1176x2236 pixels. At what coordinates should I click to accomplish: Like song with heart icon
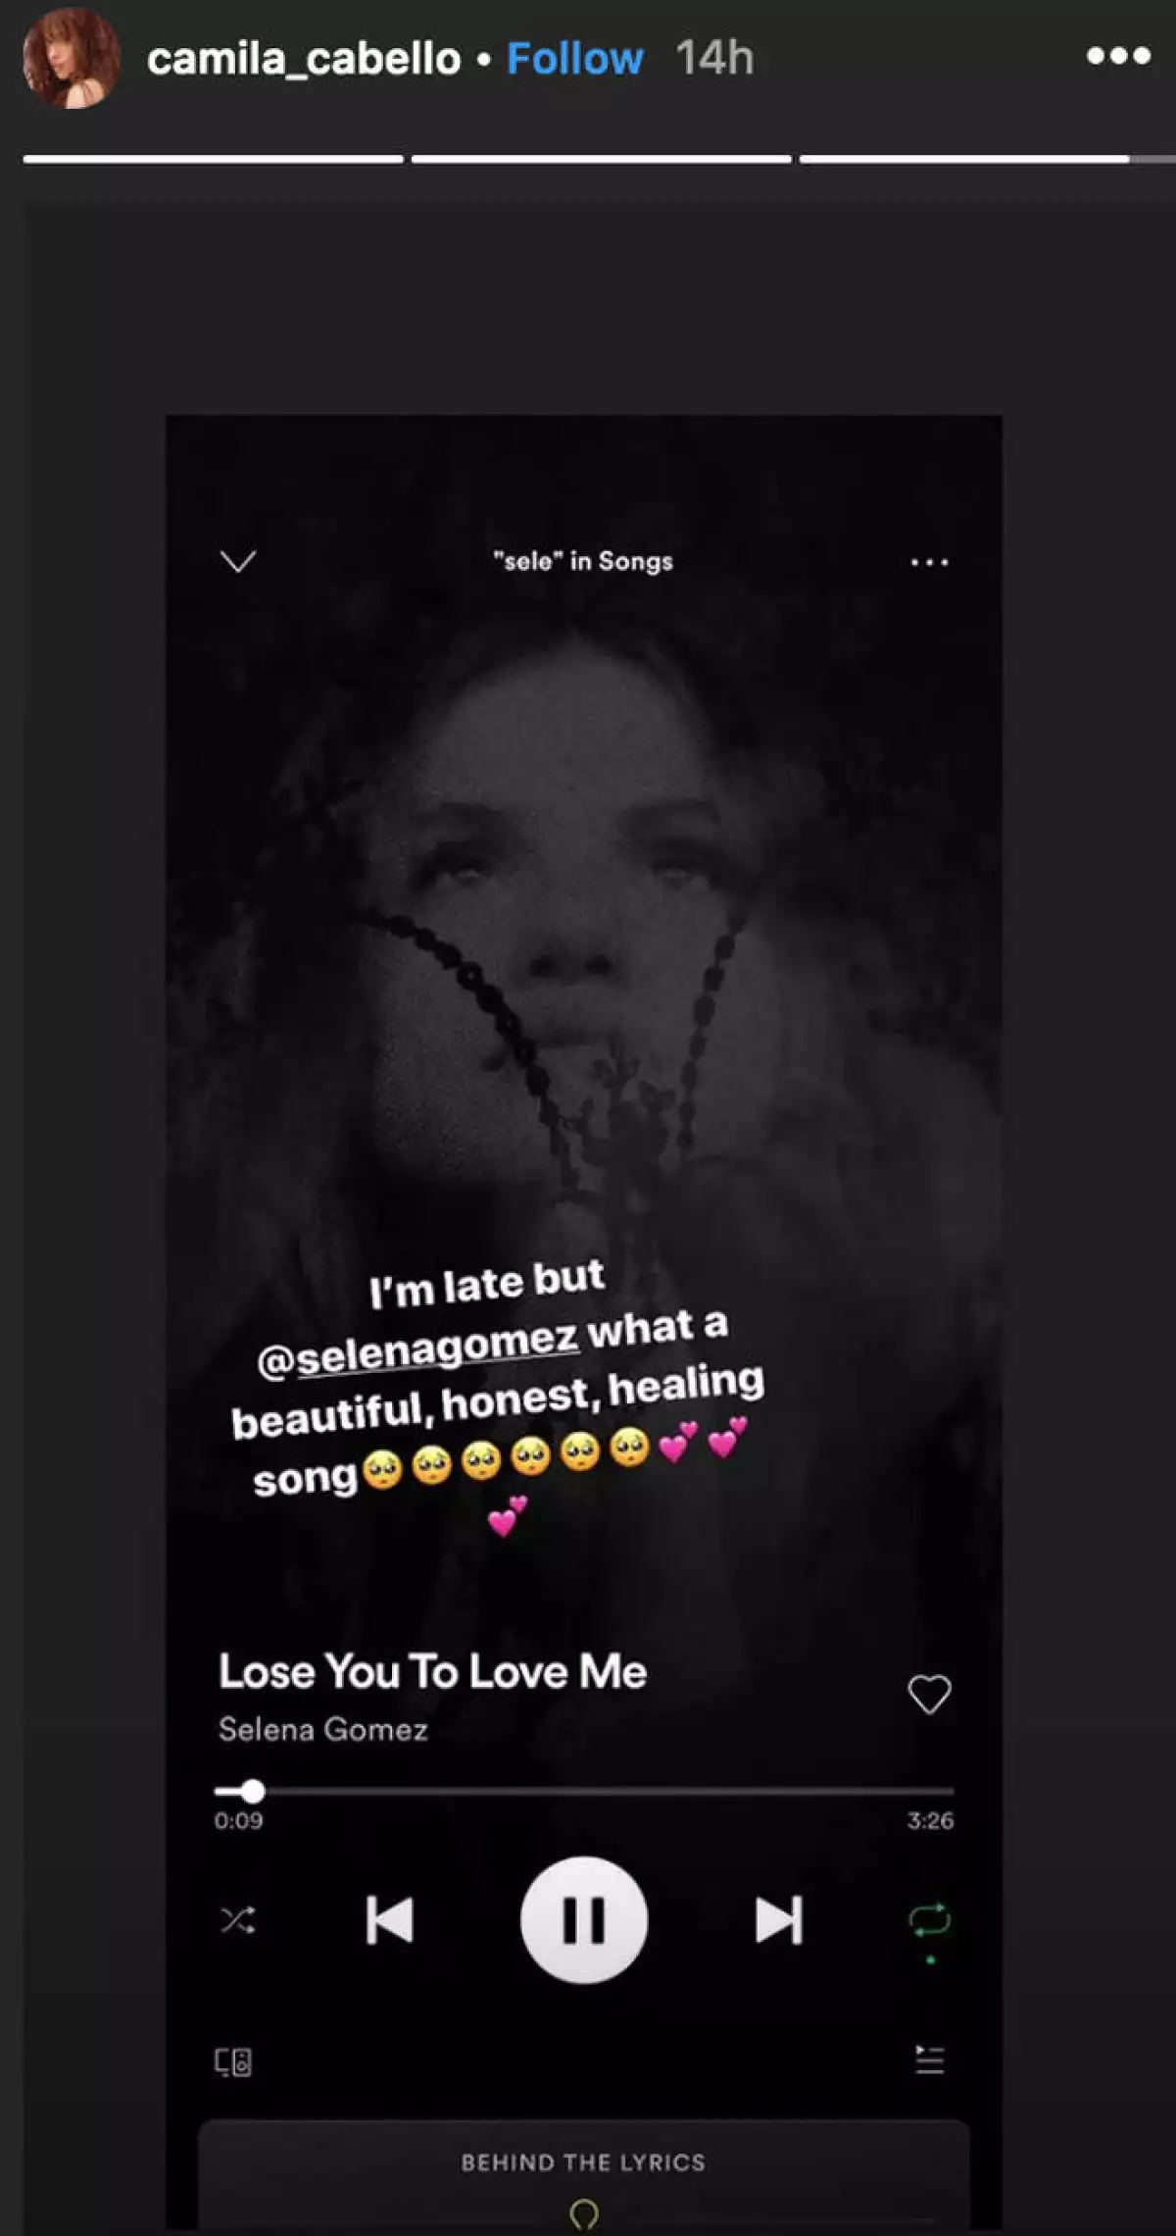pyautogui.click(x=929, y=1694)
